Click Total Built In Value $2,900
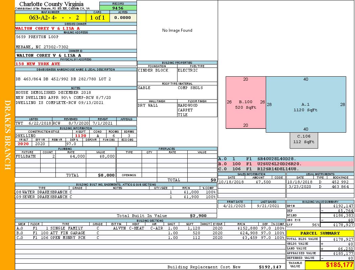This screenshot has width=355, height=270. [x=198, y=216]
